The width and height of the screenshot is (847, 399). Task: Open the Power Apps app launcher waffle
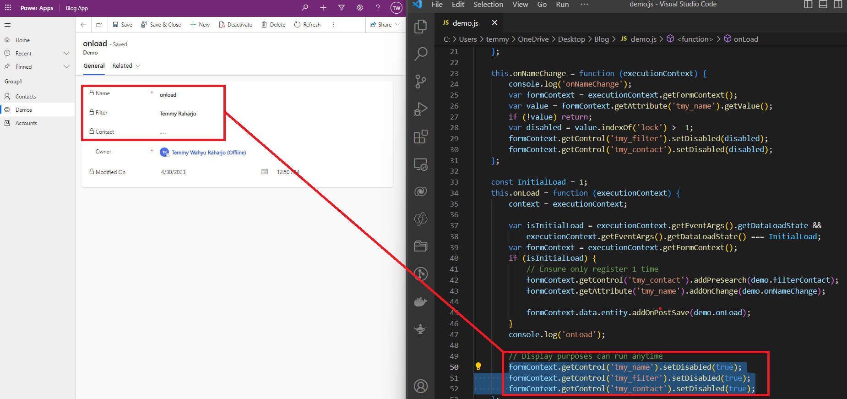pos(8,8)
